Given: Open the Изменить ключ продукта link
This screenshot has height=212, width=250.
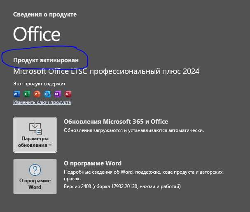Looking at the screenshot, I should click(42, 102).
